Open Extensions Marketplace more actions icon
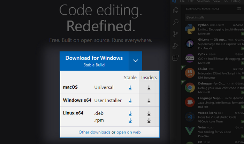Screen dimensions: 244x144 coord(239,9)
